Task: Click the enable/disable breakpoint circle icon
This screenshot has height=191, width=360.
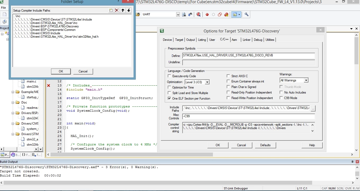Action: point(213,14)
